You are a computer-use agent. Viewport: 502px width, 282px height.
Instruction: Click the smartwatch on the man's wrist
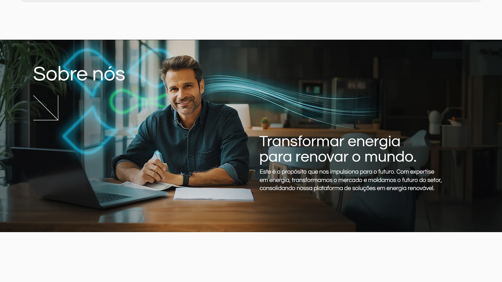186,179
